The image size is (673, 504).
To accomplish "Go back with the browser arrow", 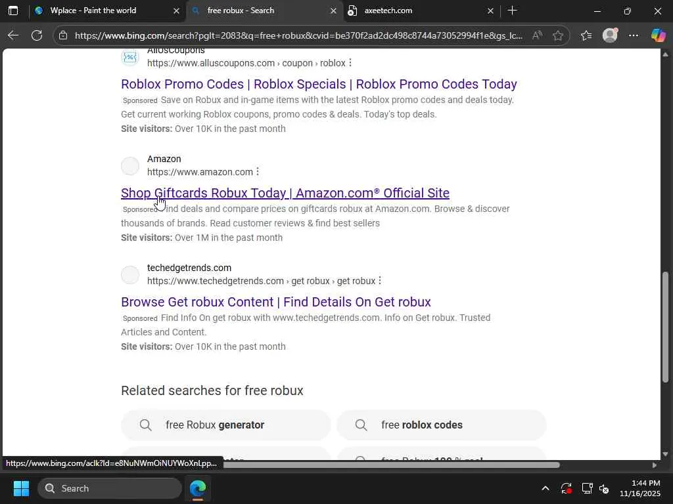I will click(x=13, y=35).
